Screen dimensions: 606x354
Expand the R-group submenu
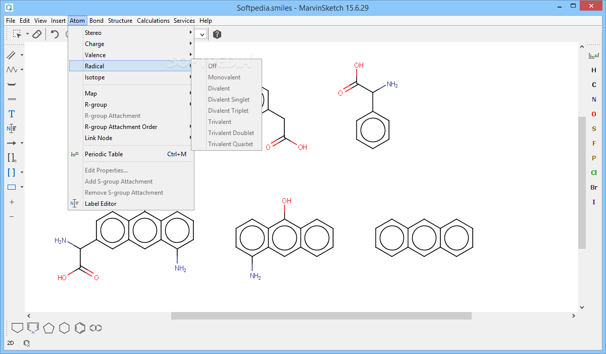coord(131,105)
